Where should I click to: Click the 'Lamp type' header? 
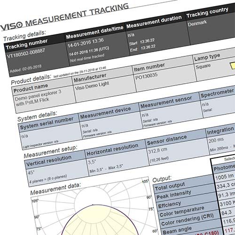[207, 57]
